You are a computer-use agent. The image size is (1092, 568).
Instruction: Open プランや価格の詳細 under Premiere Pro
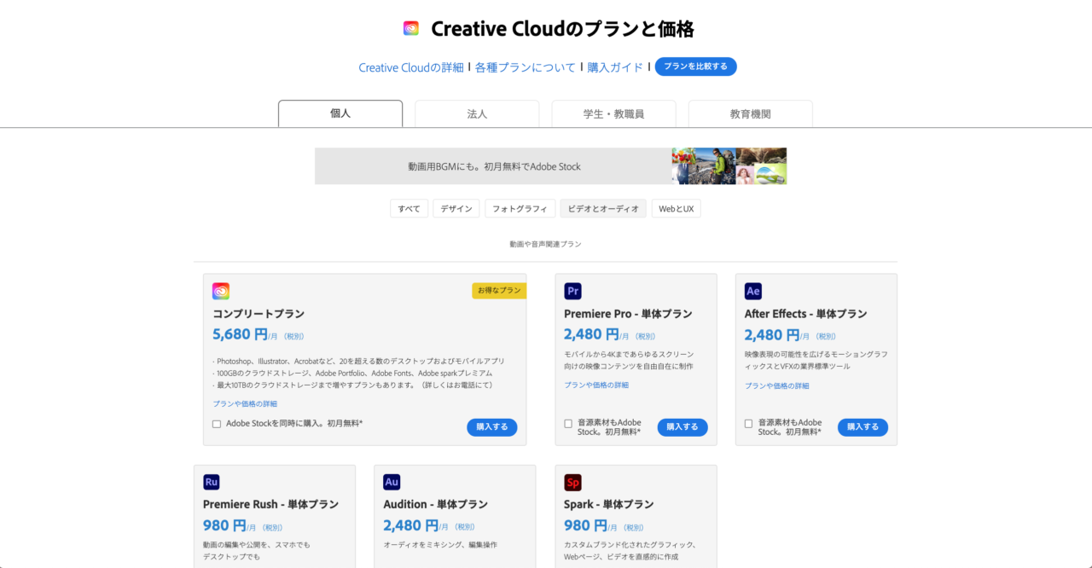[595, 385]
